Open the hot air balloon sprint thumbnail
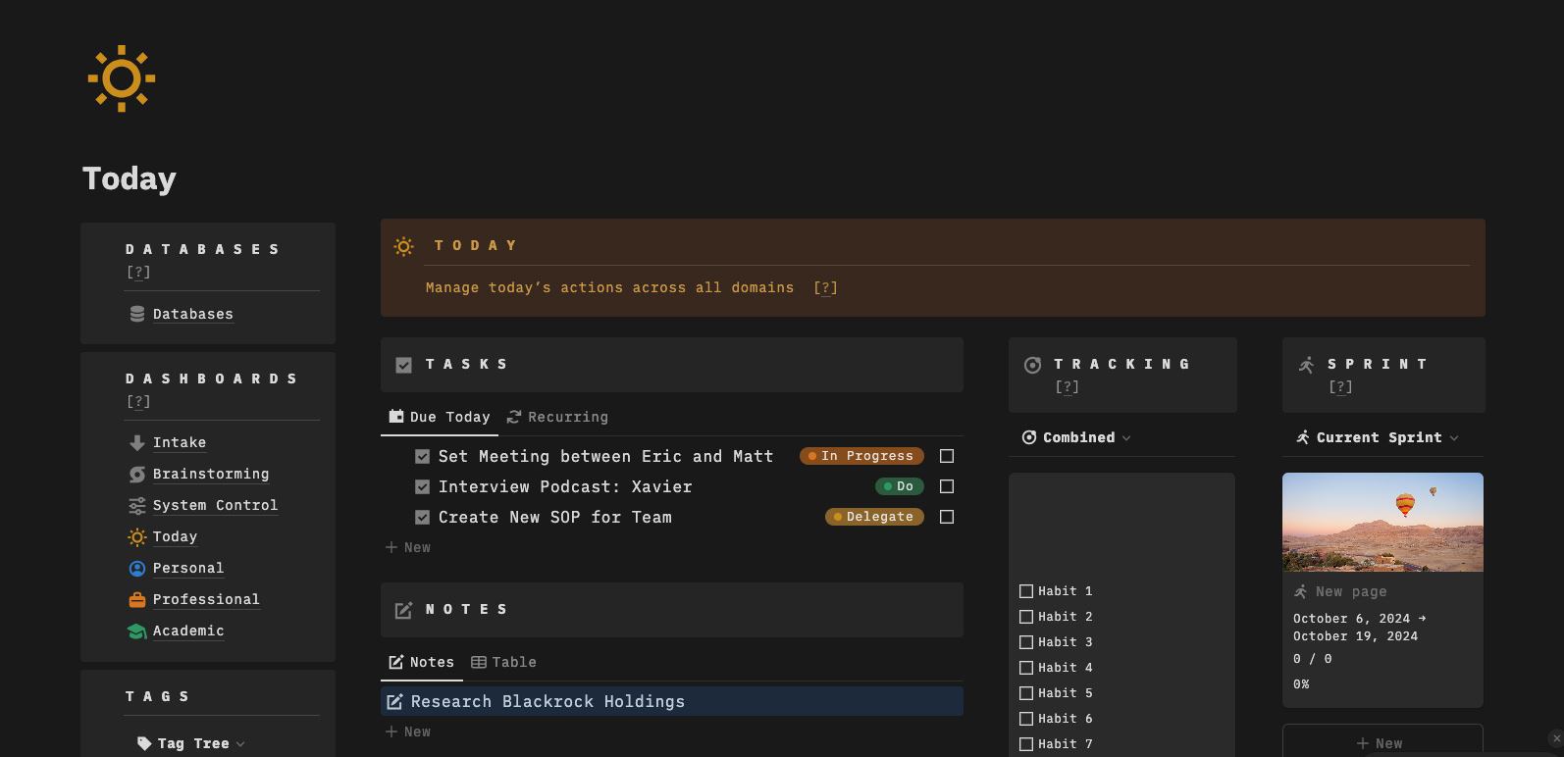Viewport: 1564px width, 757px height. [1382, 522]
